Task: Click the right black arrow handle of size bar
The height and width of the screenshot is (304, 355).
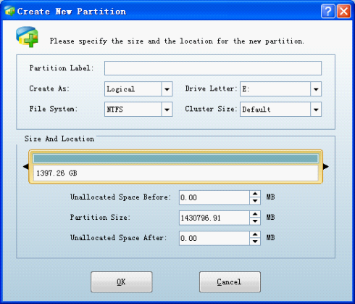Action: [x=326, y=166]
